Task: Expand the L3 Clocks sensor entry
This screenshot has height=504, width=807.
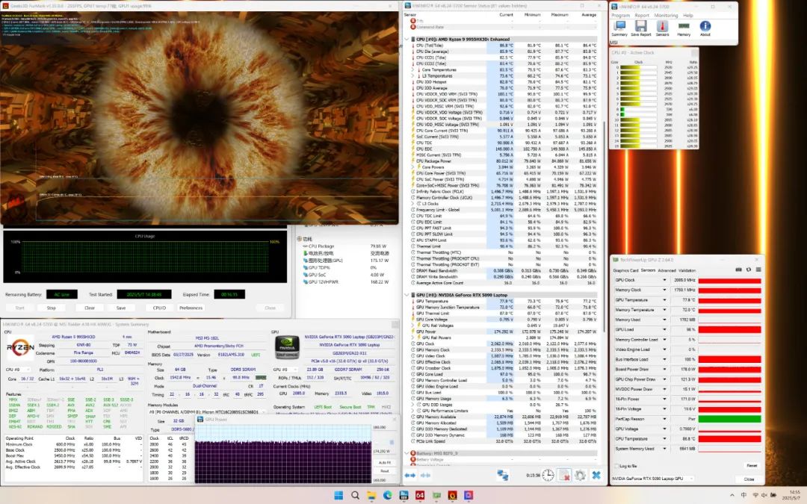Action: [x=412, y=204]
